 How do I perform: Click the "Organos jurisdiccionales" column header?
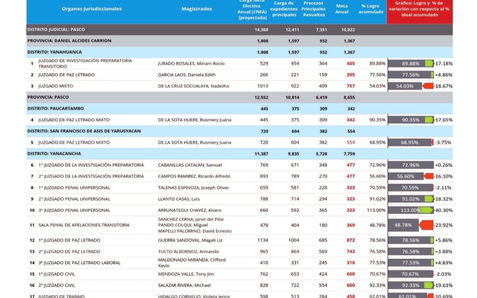[91, 9]
